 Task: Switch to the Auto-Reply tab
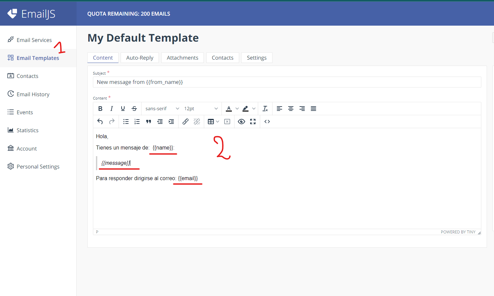(140, 58)
